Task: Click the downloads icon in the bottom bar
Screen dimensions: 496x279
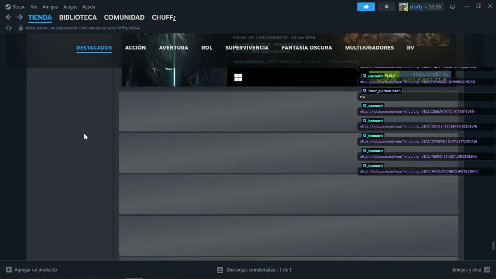Action: [220, 270]
